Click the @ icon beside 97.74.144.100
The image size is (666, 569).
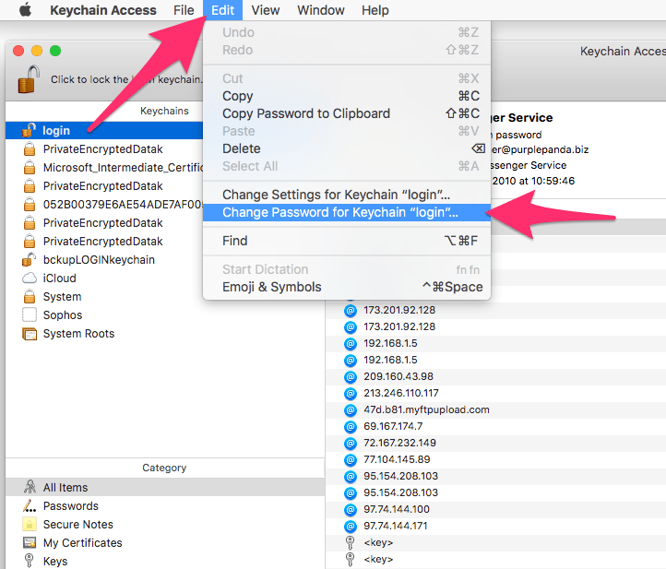[x=350, y=509]
